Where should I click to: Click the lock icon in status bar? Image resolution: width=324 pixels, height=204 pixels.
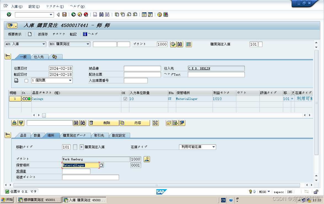316,192
